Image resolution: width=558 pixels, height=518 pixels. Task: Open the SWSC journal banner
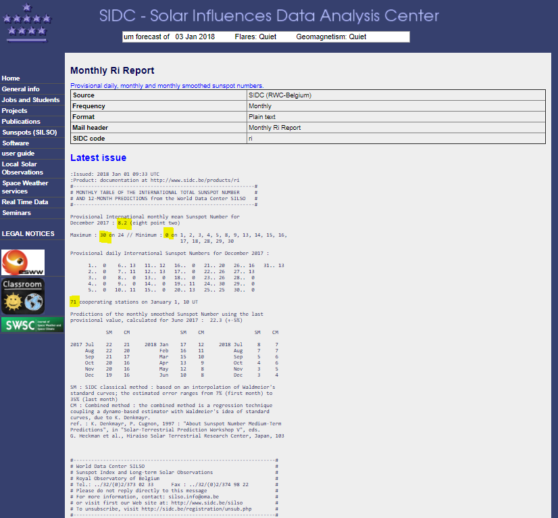coord(32,325)
